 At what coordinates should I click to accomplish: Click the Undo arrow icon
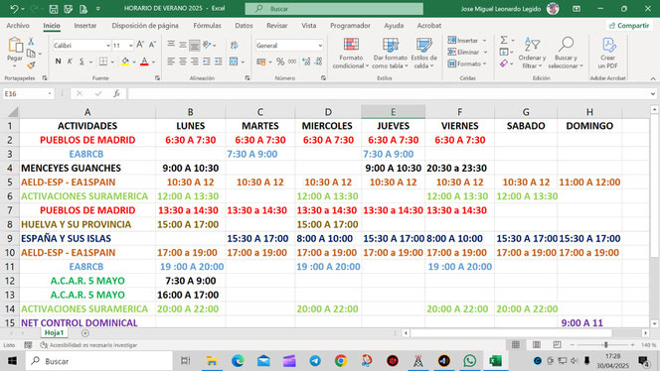[14, 8]
